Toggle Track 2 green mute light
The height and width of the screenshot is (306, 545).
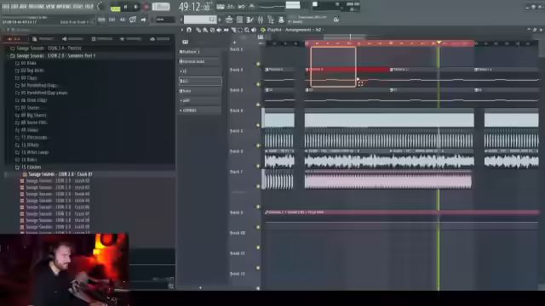coord(258,84)
